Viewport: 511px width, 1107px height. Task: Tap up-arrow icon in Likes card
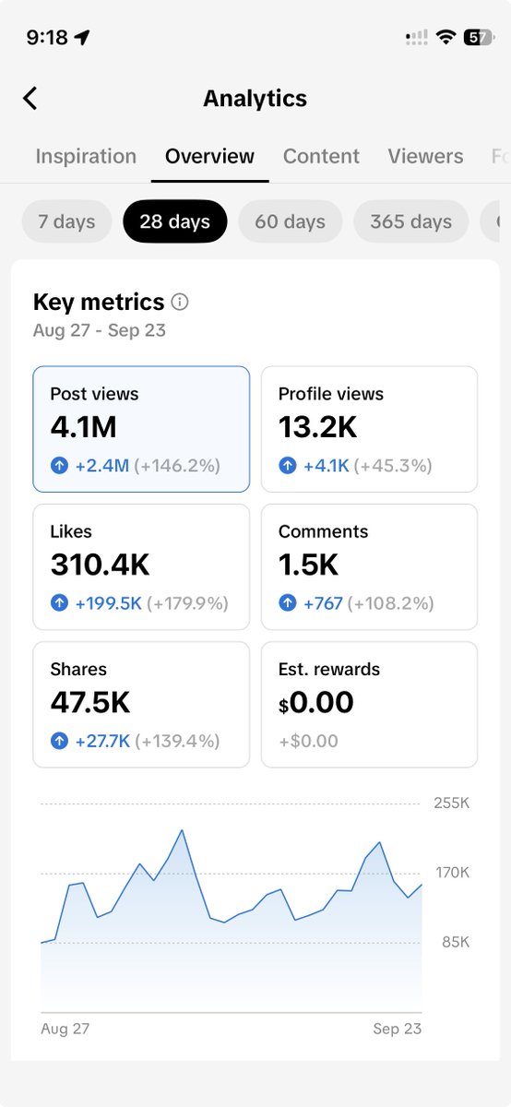pos(59,603)
